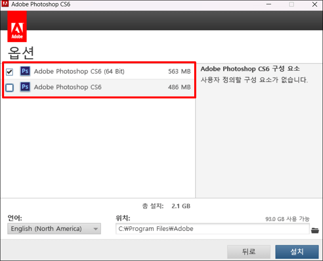Click the large Adobe logo at top left
This screenshot has width=323, height=261.
pyautogui.click(x=17, y=26)
